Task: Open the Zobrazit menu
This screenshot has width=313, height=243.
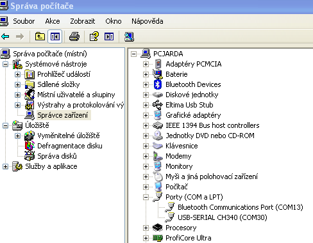Action: (x=83, y=21)
